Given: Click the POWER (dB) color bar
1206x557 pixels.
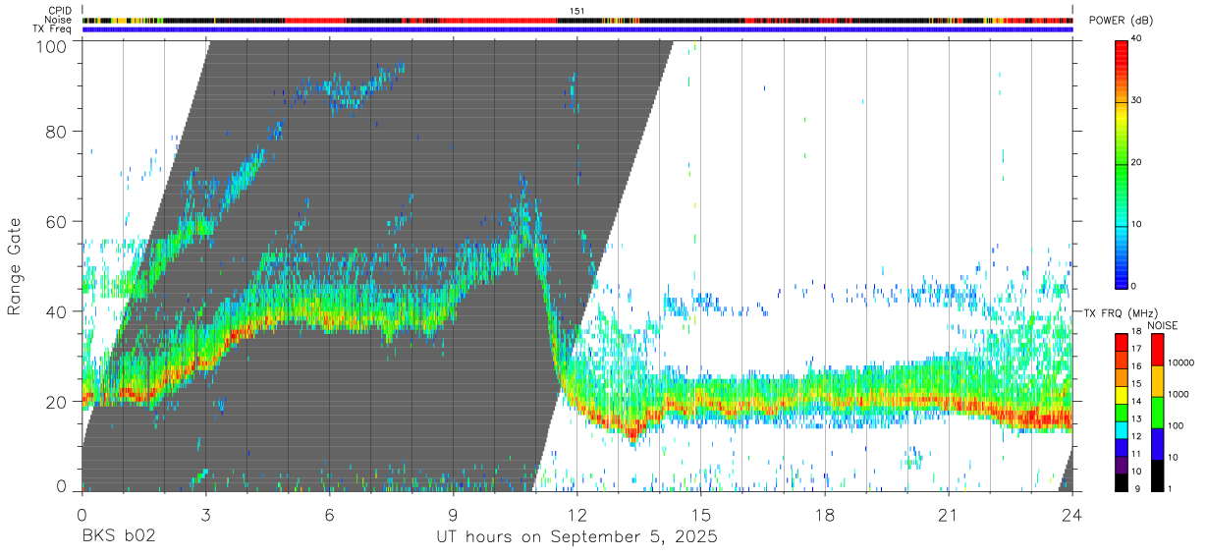Looking at the screenshot, I should (1122, 162).
